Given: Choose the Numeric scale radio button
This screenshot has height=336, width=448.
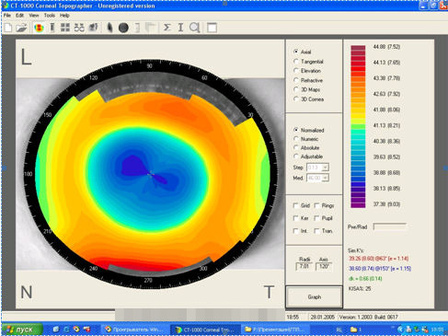Looking at the screenshot, I should click(x=296, y=139).
